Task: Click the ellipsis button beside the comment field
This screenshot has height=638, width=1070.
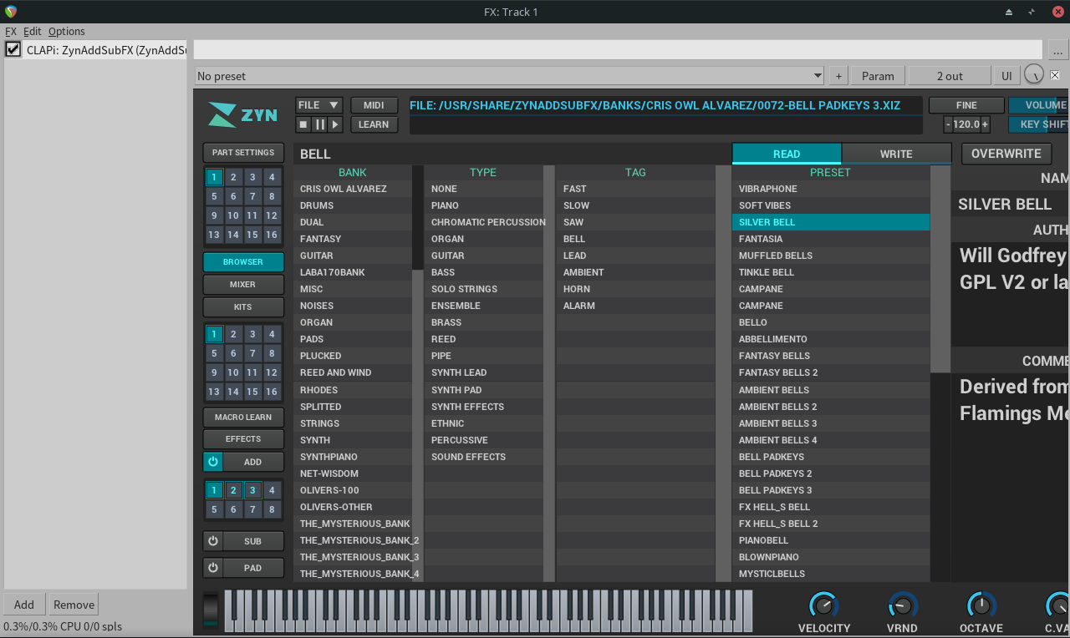Action: 1057,49
